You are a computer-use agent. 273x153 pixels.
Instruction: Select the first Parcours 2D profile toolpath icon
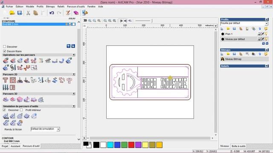(6, 80)
